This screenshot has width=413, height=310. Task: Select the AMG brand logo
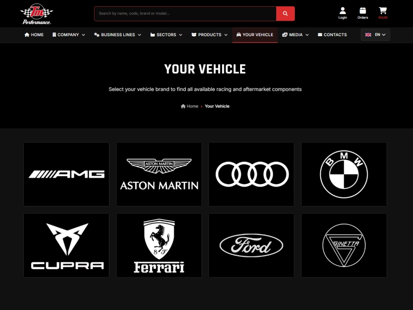[x=67, y=174]
